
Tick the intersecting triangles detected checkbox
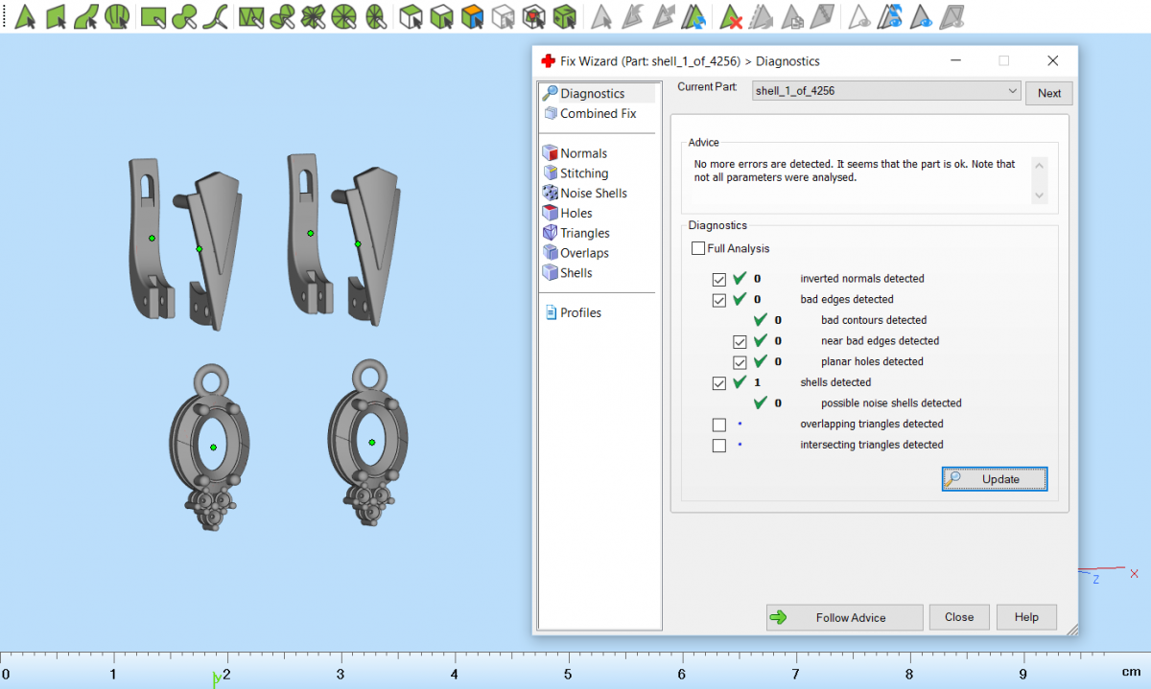tap(719, 446)
